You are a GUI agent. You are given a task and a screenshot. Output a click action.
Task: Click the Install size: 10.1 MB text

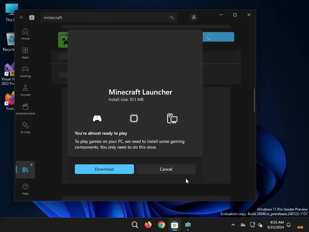click(x=126, y=99)
